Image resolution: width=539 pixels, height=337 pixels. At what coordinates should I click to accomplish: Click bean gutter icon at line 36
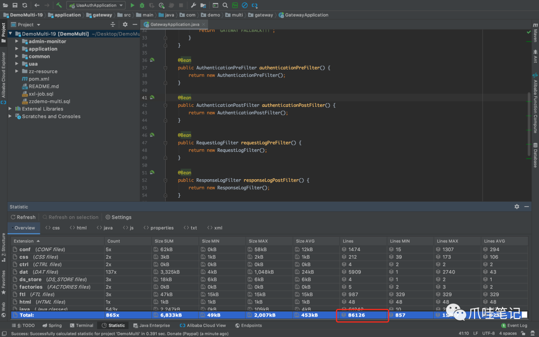point(152,60)
